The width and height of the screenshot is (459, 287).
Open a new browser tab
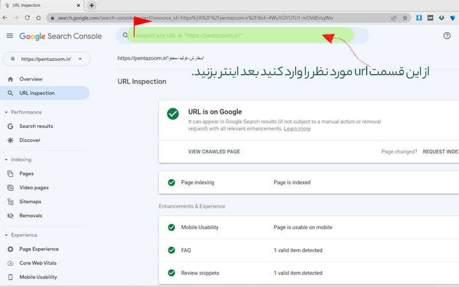point(92,5)
